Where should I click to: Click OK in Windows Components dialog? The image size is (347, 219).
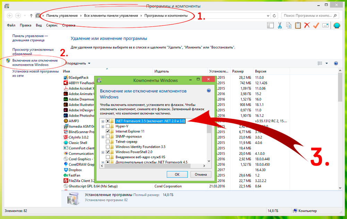coord(177,174)
